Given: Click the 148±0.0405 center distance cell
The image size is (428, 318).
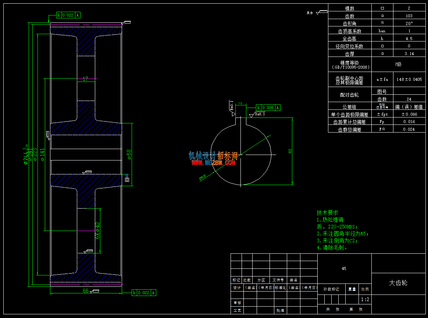Looking at the screenshot, I should click(409, 79).
